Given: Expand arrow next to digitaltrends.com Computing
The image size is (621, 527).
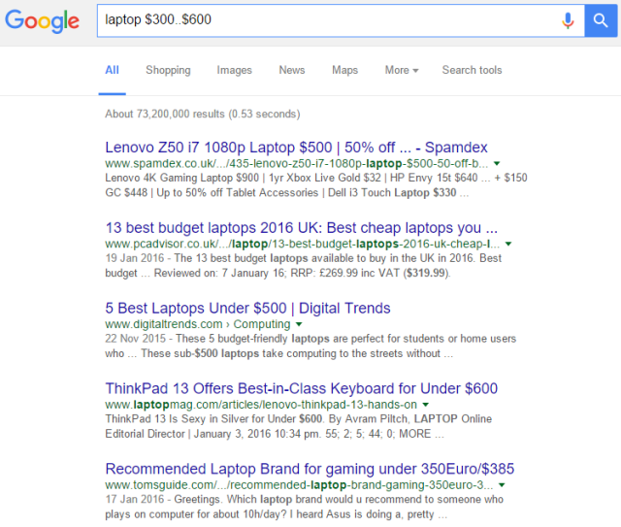Looking at the screenshot, I should tap(299, 324).
